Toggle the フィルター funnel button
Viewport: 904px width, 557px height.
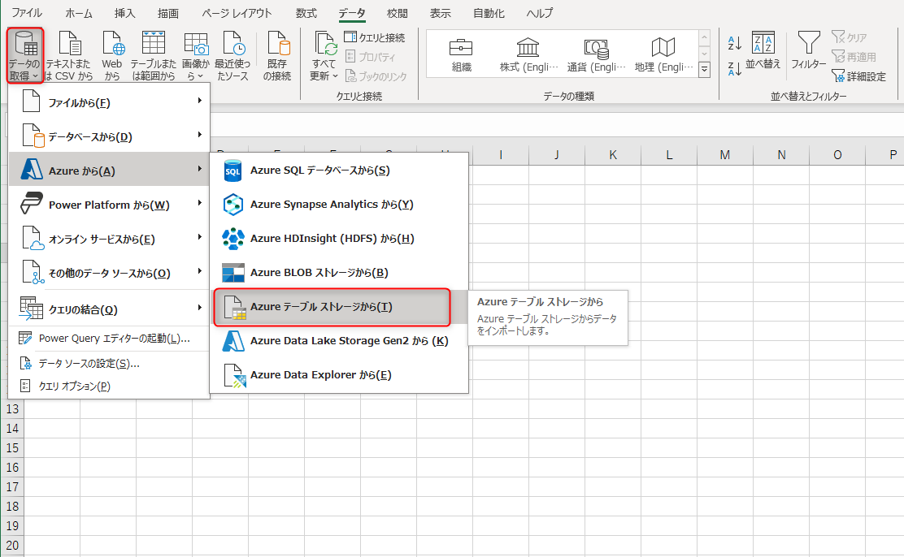point(808,50)
